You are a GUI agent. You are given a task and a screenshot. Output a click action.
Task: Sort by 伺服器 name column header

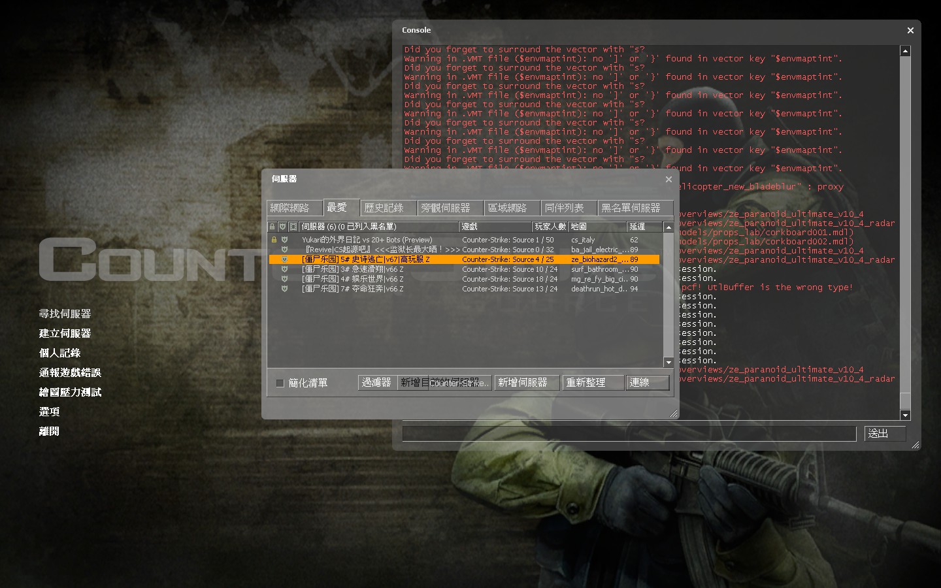[379, 227]
